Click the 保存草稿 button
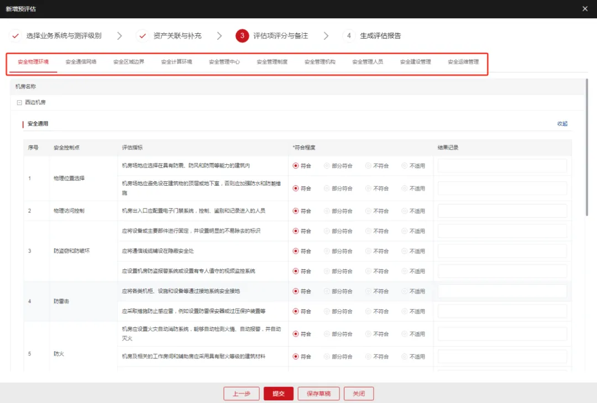 tap(318, 394)
